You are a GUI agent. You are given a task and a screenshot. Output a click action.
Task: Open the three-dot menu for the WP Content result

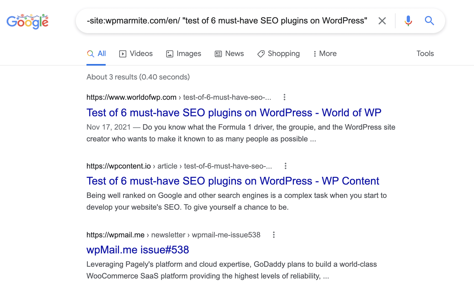(286, 166)
